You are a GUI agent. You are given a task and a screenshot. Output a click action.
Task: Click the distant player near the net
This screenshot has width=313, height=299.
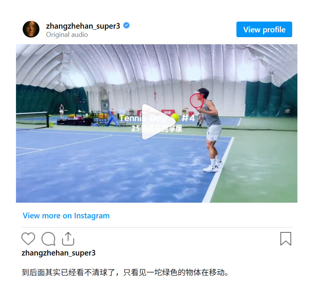point(62,111)
